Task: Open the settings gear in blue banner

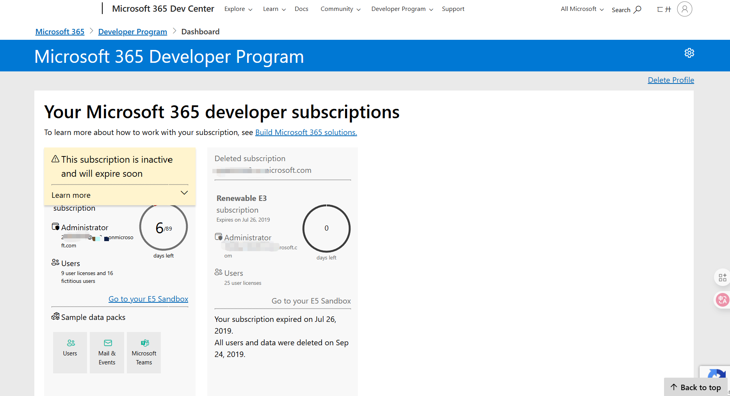Action: [x=689, y=53]
